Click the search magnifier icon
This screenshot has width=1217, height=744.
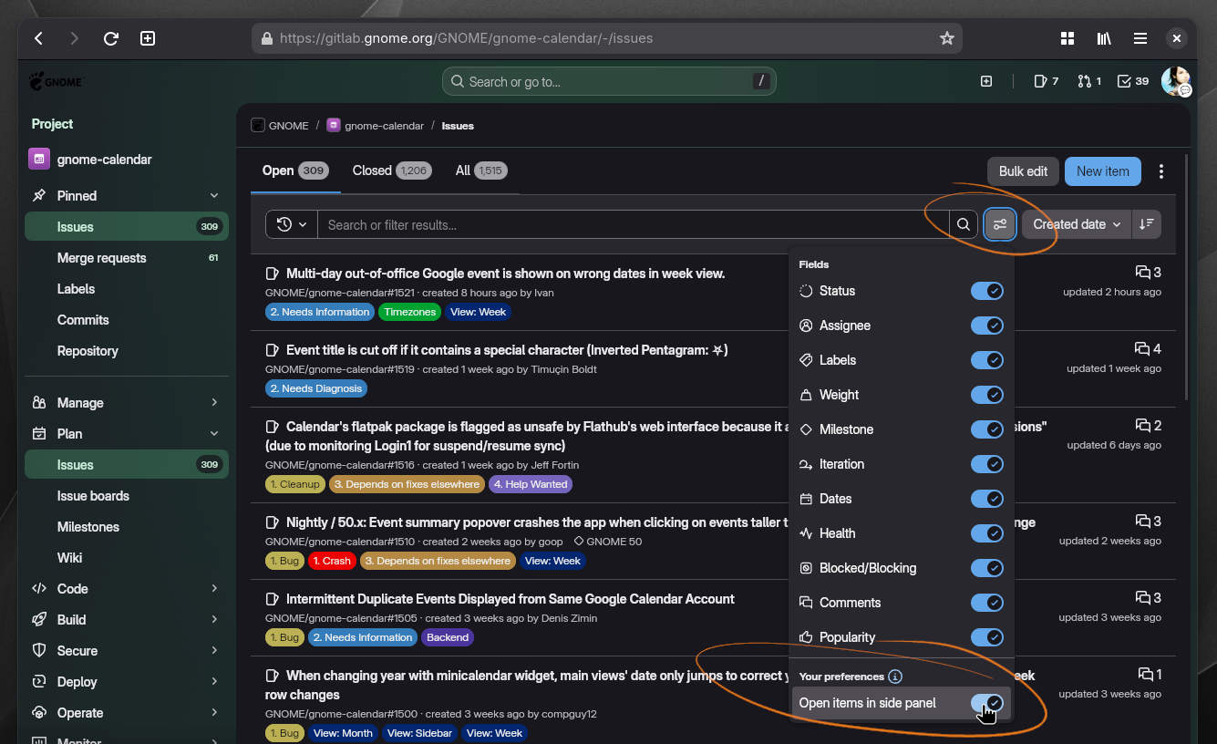pyautogui.click(x=964, y=224)
